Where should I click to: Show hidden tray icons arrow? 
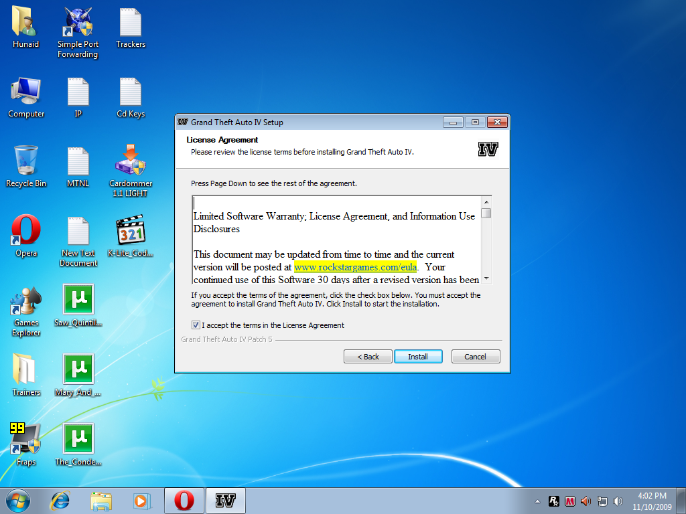[x=537, y=501]
